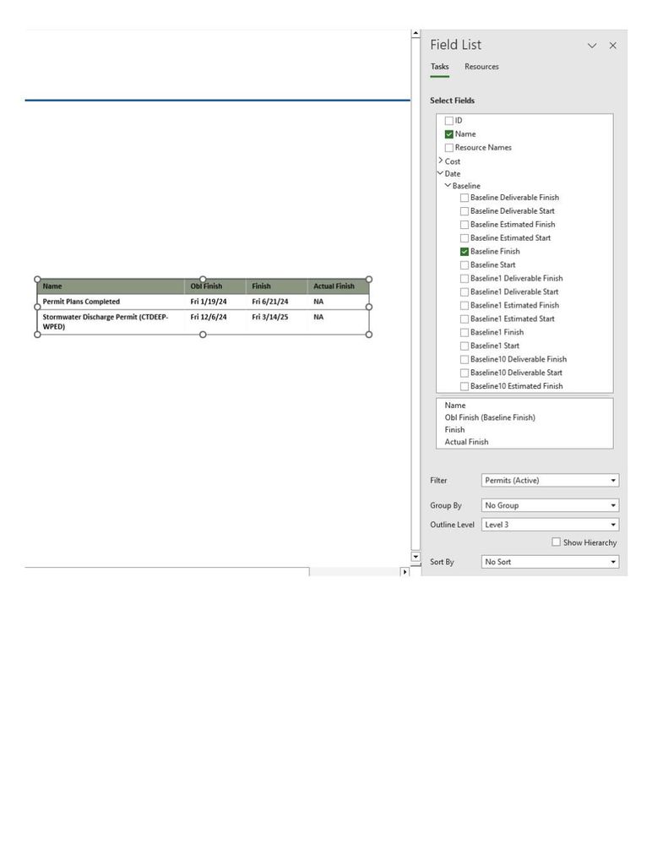Viewport: 652px width, 844px height.
Task: Check the Baseline1 Start checkbox
Action: [x=465, y=346]
